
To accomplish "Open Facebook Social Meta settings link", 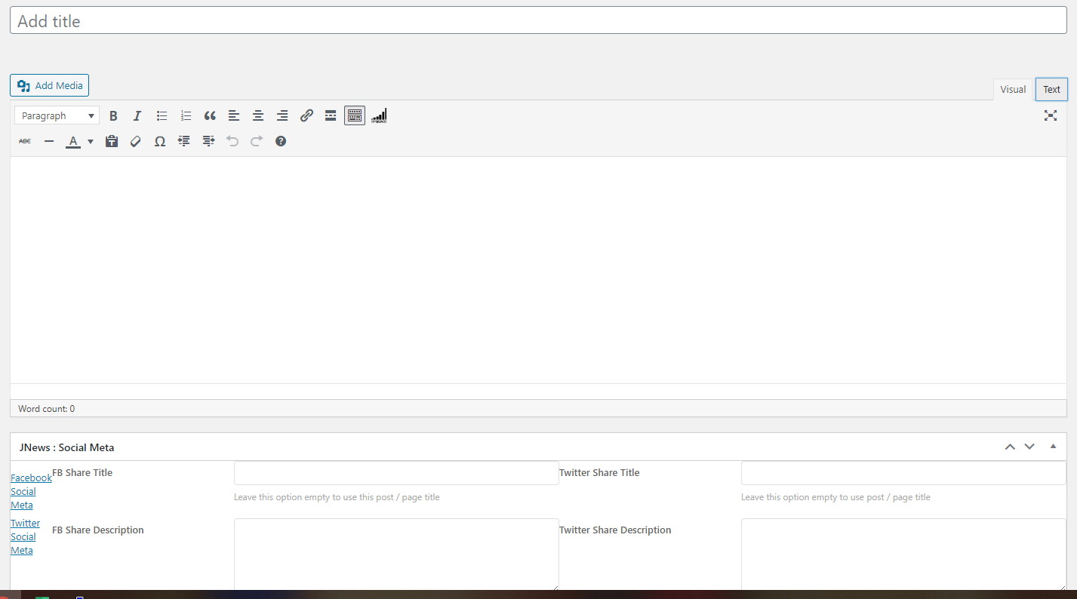I will 31,491.
